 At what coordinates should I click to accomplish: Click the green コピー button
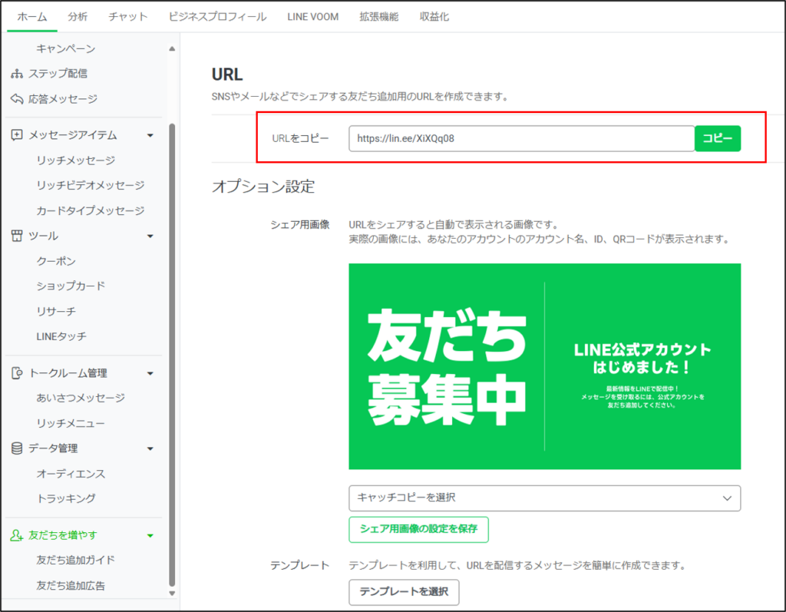pyautogui.click(x=718, y=138)
